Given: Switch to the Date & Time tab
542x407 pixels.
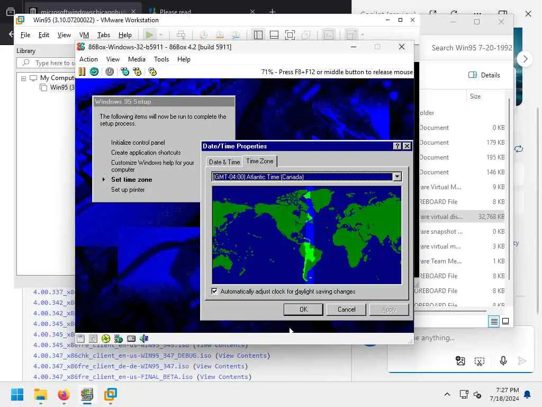Looking at the screenshot, I should pos(224,162).
